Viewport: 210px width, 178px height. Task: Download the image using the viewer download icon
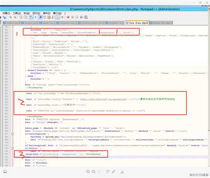[x=122, y=172]
